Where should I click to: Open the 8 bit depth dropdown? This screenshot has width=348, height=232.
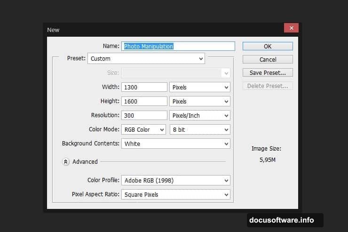pyautogui.click(x=200, y=129)
